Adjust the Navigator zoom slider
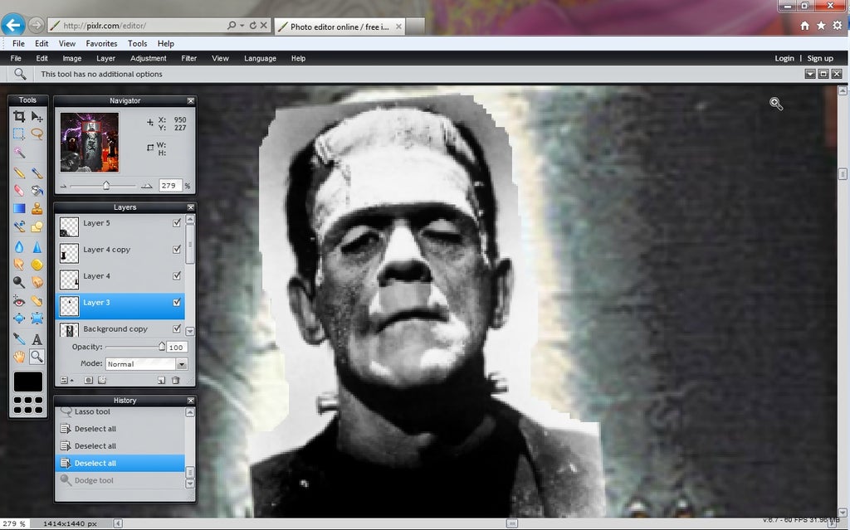The image size is (850, 530). [106, 185]
